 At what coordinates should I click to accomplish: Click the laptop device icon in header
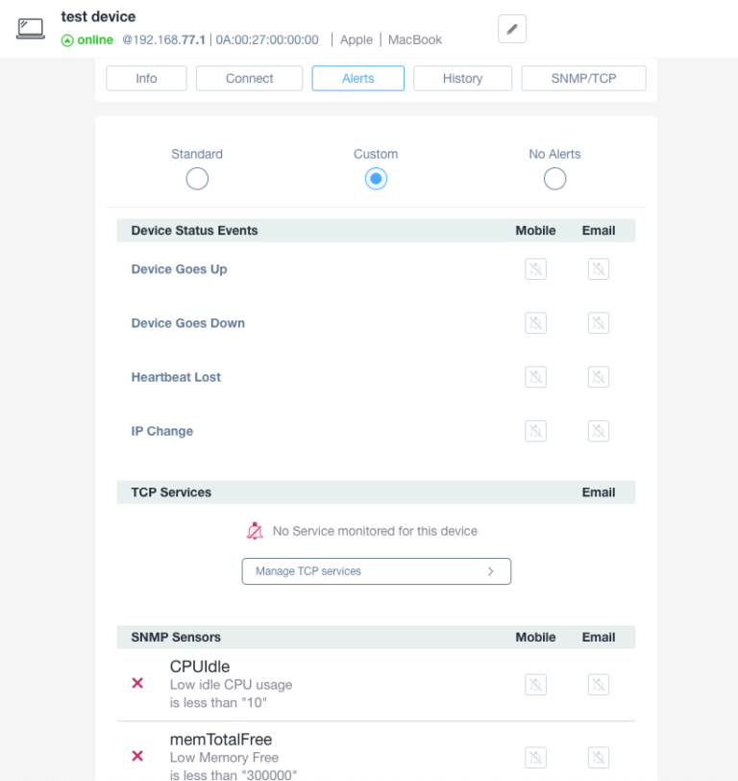pos(31,29)
